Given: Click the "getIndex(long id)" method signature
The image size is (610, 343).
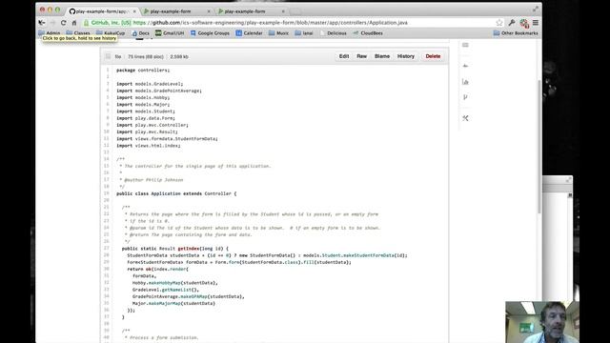Looking at the screenshot, I should tap(201, 249).
